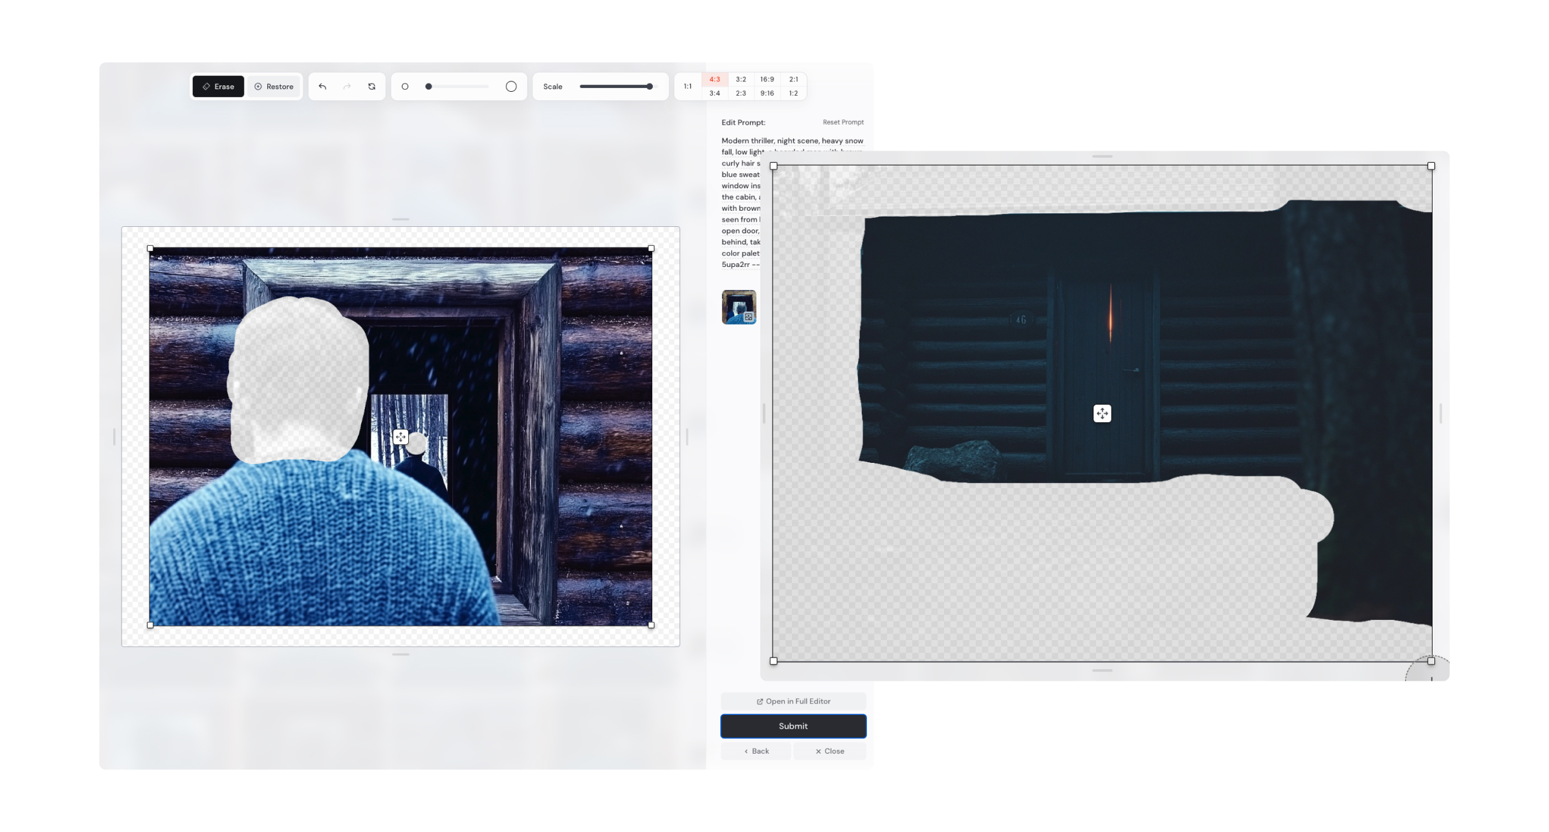Click Reset Prompt
Screen dimensions: 1549x832
(842, 122)
